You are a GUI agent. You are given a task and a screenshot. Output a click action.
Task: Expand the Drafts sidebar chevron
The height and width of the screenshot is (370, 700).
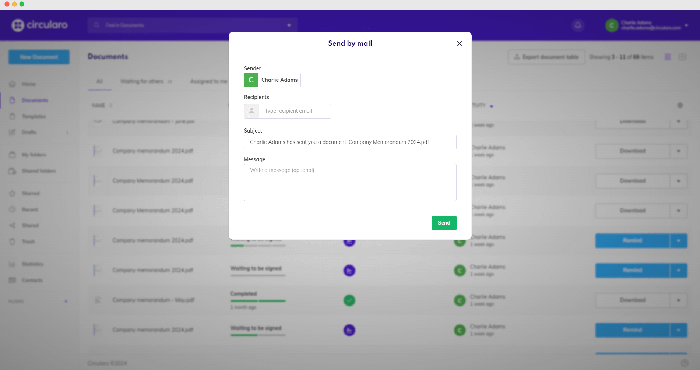[67, 133]
